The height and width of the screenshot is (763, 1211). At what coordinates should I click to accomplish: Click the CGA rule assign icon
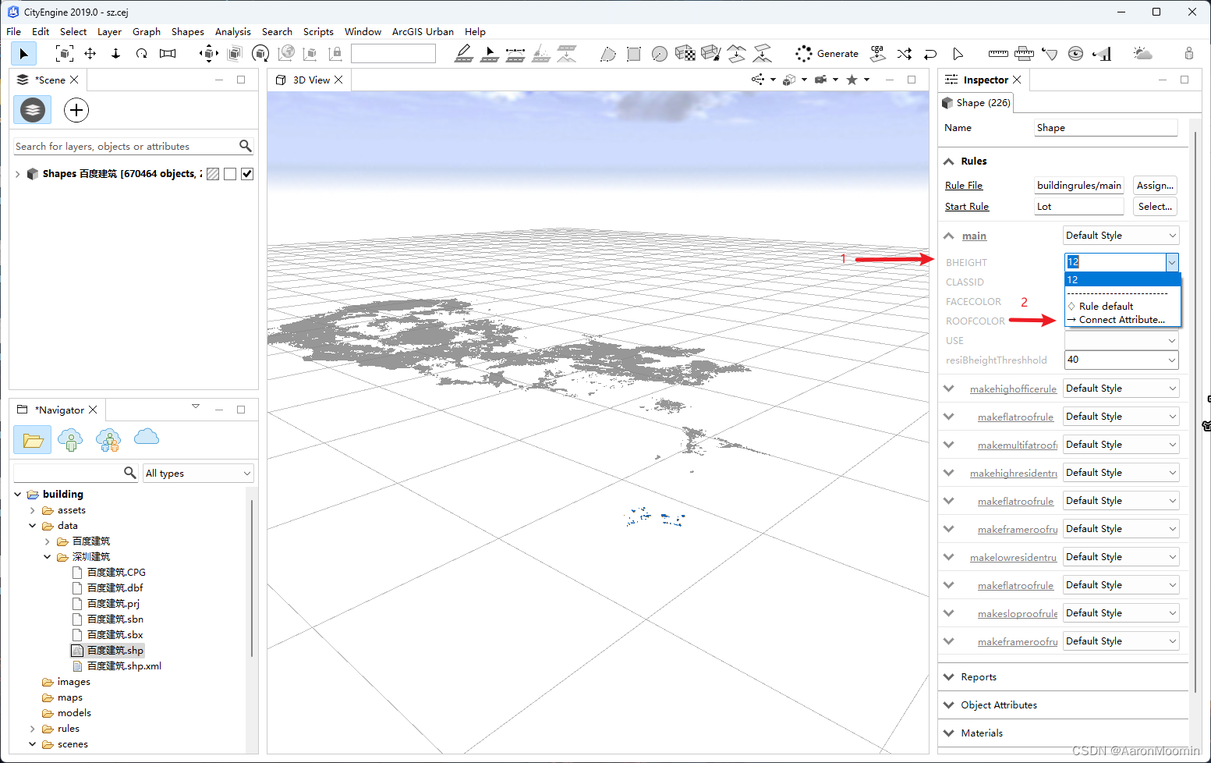click(x=878, y=53)
